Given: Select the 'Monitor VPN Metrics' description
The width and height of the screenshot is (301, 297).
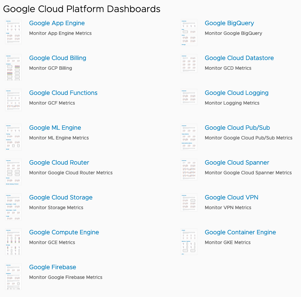Looking at the screenshot, I should click(228, 207).
